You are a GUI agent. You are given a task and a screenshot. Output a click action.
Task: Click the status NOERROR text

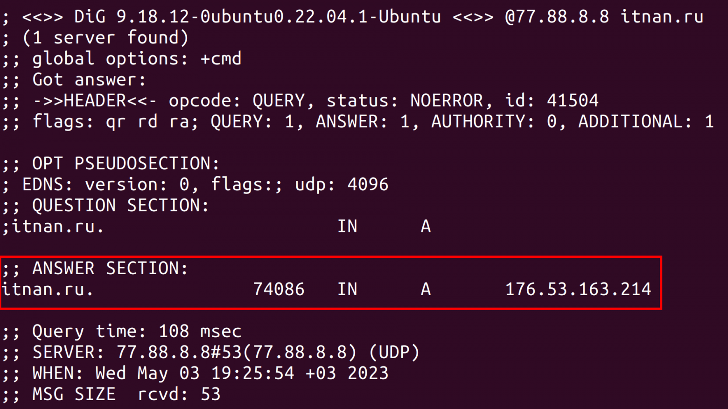point(447,101)
